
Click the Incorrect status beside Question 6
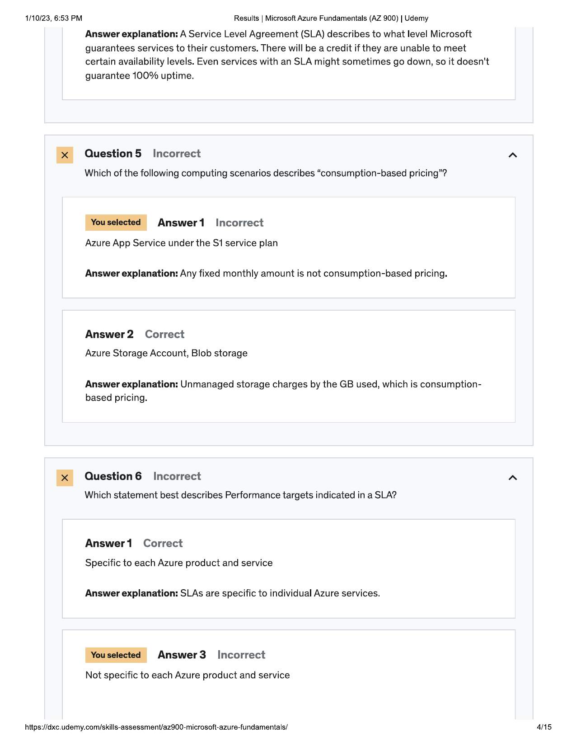click(x=177, y=476)
